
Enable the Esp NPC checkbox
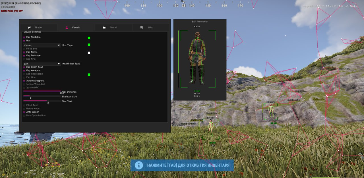coord(24,59)
